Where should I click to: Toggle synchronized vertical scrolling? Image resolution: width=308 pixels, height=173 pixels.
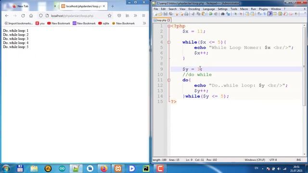click(247, 14)
